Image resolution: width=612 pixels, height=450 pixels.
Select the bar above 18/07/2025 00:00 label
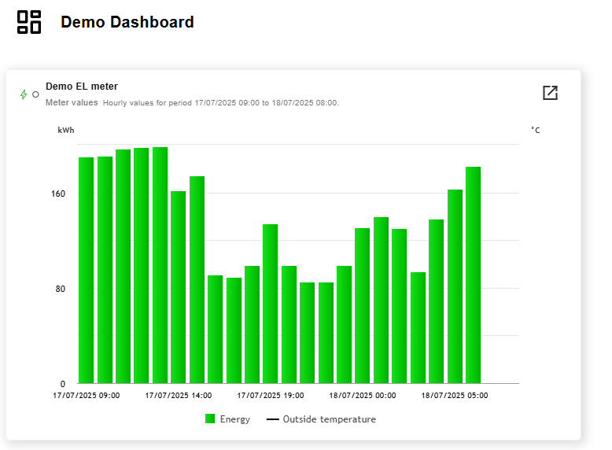click(362, 305)
